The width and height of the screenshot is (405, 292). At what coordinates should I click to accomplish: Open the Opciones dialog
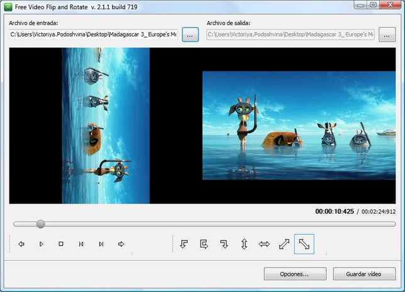(295, 274)
